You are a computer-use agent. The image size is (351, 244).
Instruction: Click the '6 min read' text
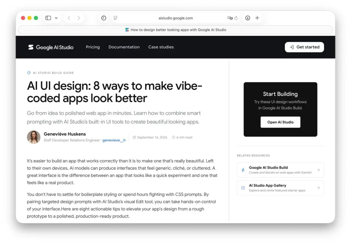point(184,137)
